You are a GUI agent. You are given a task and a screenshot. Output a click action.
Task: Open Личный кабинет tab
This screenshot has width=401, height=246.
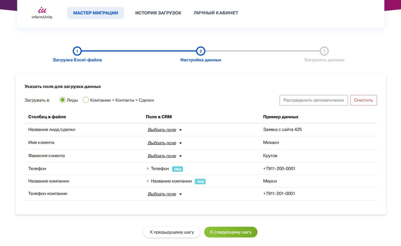click(216, 13)
